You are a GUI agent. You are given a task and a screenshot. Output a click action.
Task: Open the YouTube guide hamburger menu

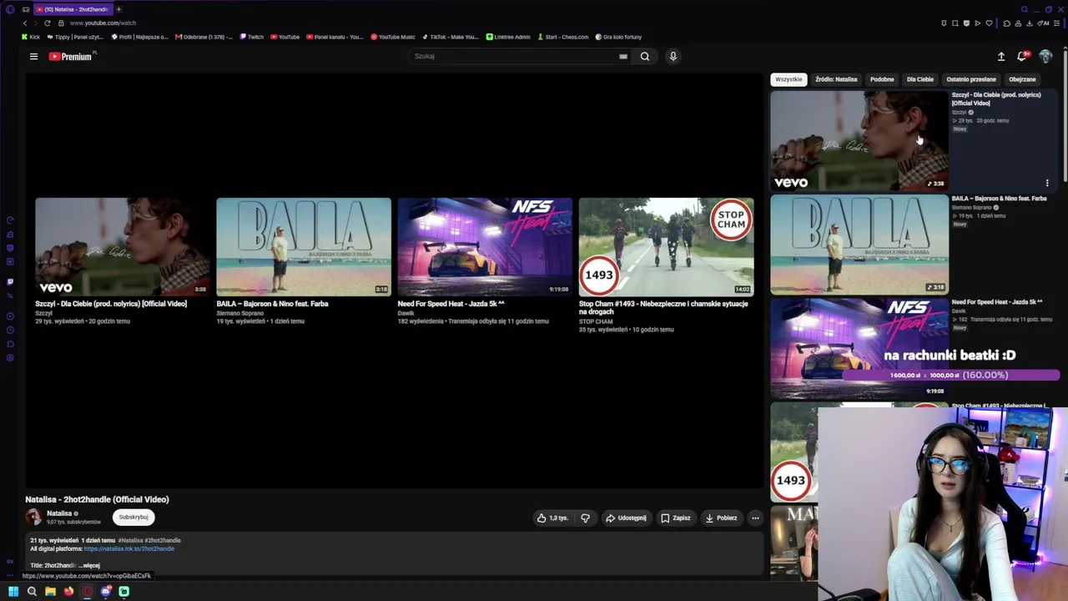pyautogui.click(x=33, y=57)
